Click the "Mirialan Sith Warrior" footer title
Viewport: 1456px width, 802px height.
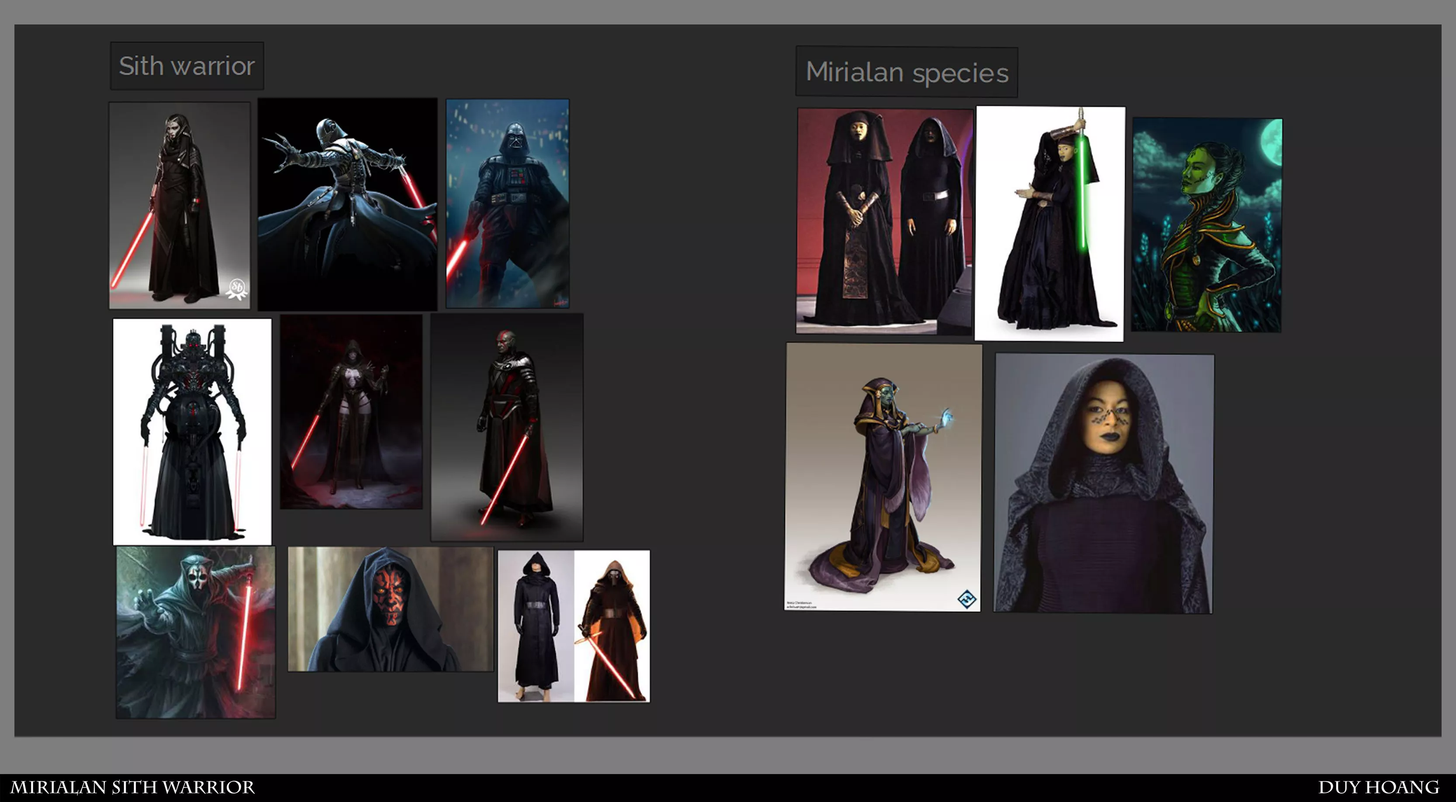[x=133, y=787]
